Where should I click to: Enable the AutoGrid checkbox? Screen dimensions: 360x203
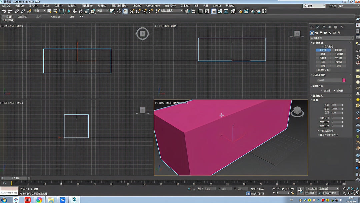(x=322, y=46)
